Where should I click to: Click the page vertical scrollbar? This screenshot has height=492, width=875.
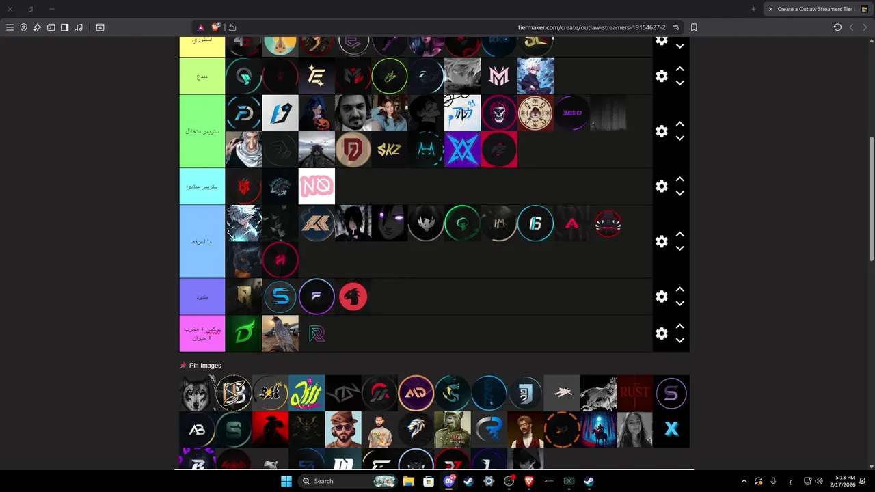click(x=871, y=198)
